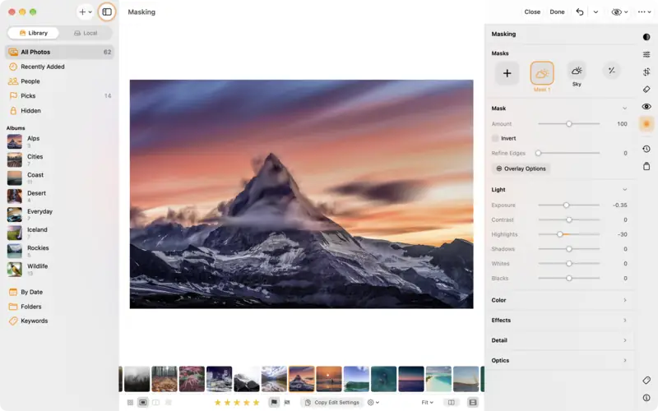Screen dimensions: 658x411
Task: Open the adjustment sliders tool icon
Action: click(x=646, y=54)
